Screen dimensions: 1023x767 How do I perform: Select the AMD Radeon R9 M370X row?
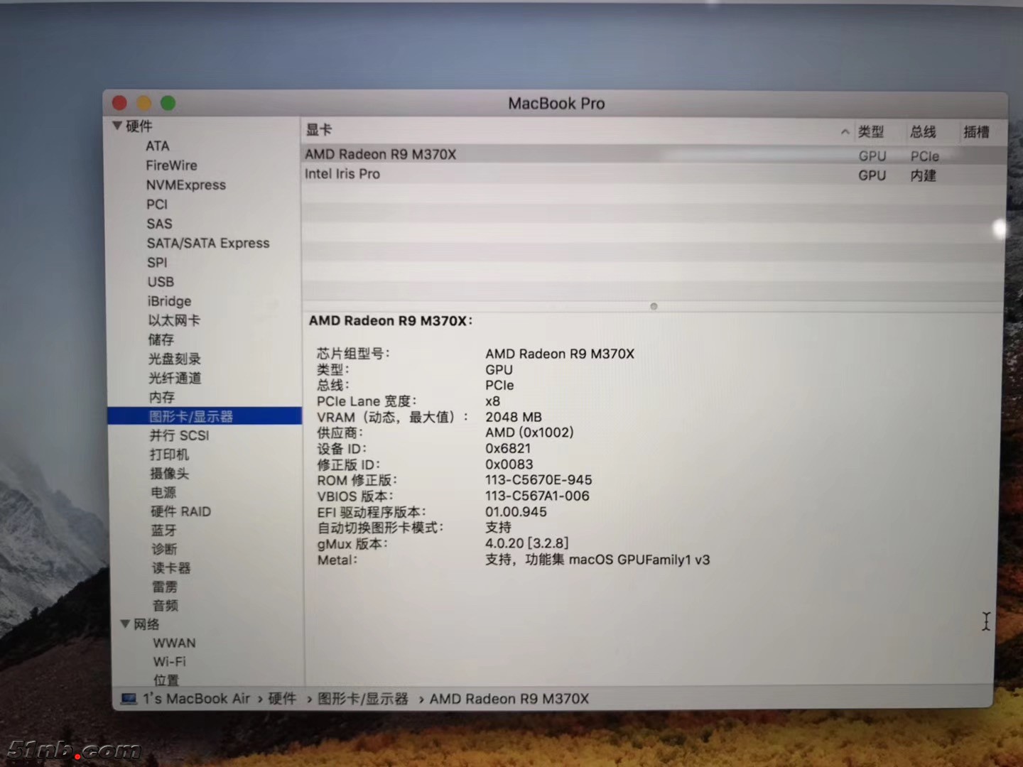click(654, 155)
